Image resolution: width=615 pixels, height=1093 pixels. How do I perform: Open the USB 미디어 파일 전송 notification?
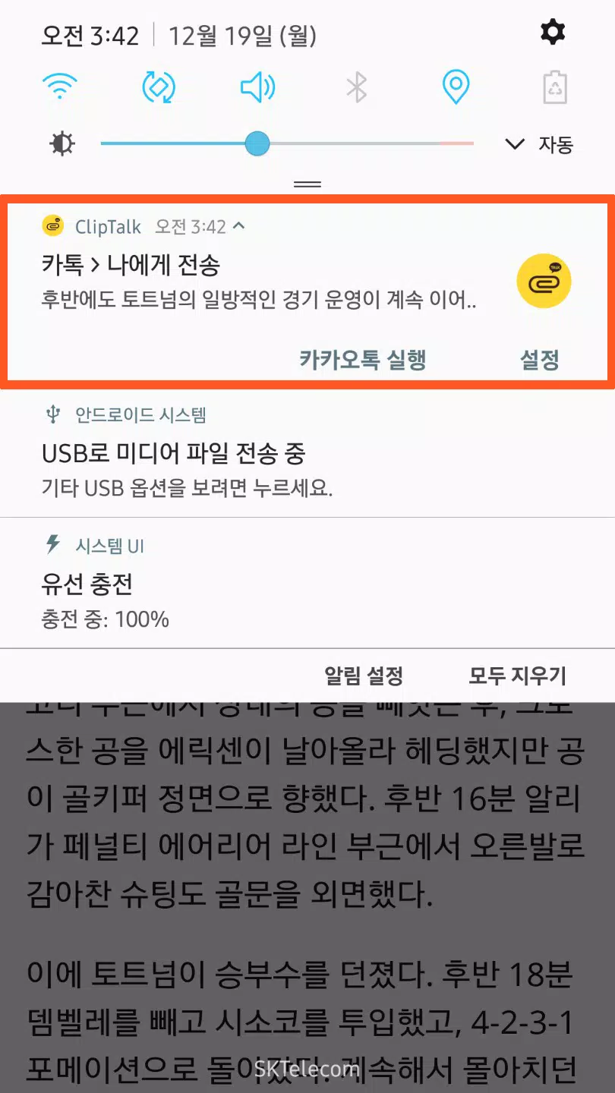pos(307,454)
